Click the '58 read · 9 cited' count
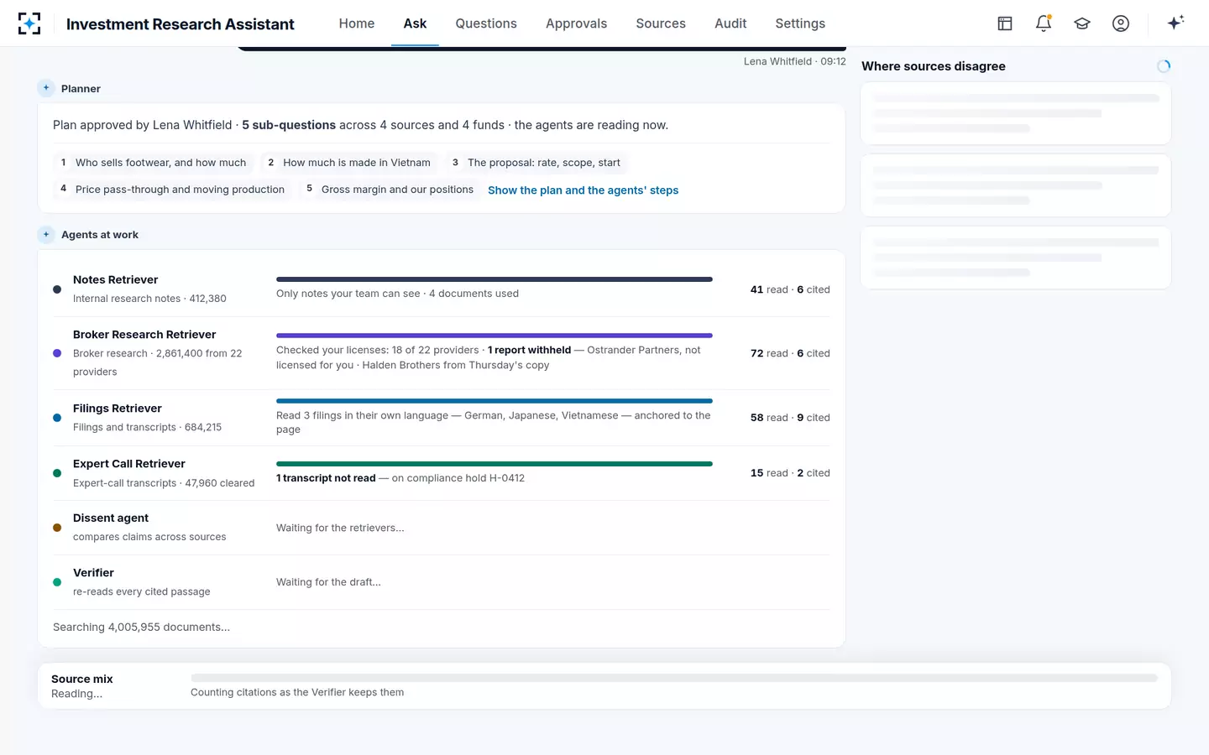The width and height of the screenshot is (1209, 755). coord(790,418)
